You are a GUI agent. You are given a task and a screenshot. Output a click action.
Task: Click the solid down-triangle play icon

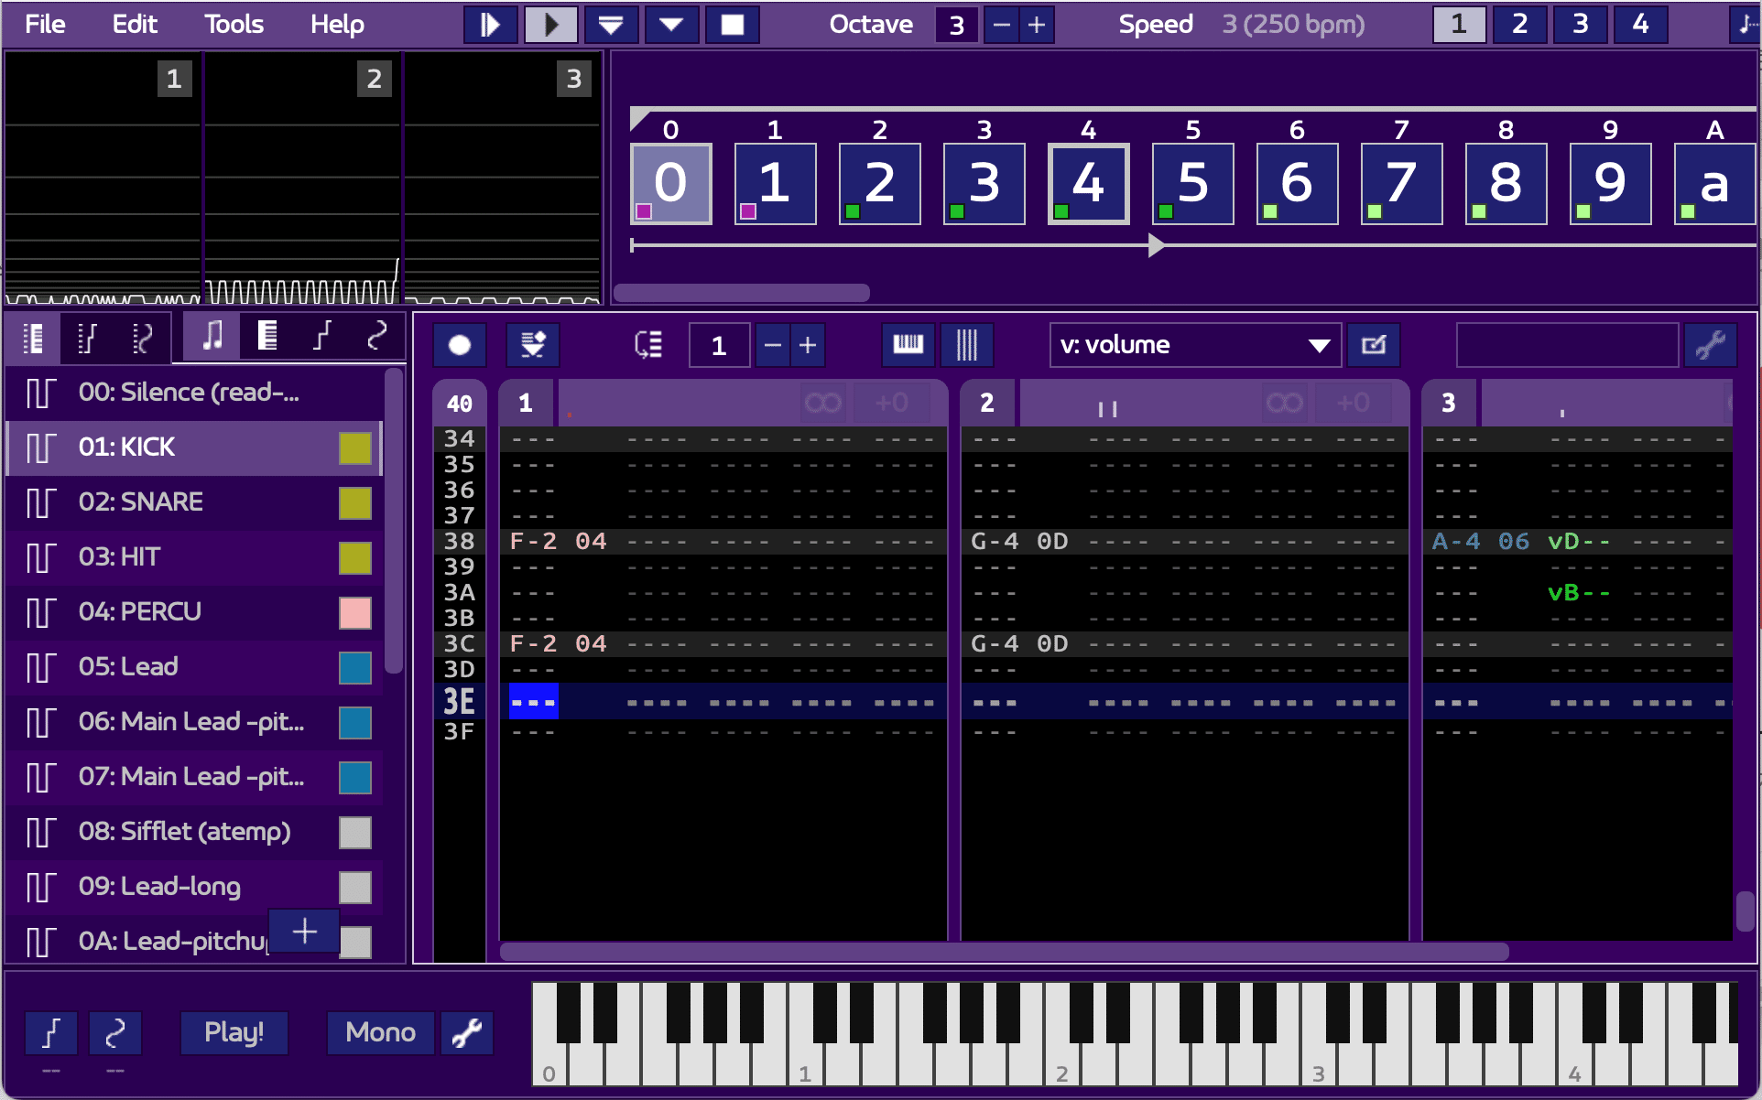671,25
